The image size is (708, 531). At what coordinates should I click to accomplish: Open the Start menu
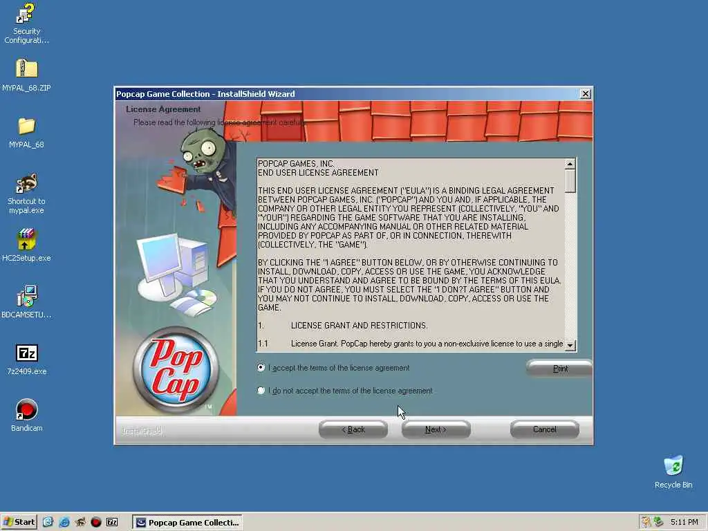[x=19, y=523]
